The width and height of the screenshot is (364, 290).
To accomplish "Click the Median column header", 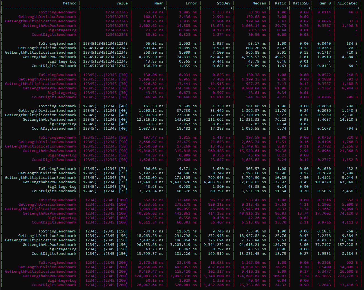I will click(x=259, y=3).
